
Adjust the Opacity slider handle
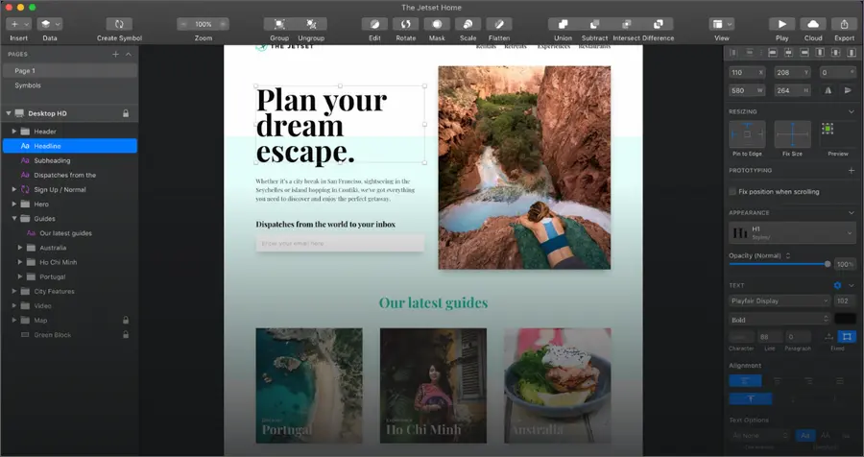point(828,264)
